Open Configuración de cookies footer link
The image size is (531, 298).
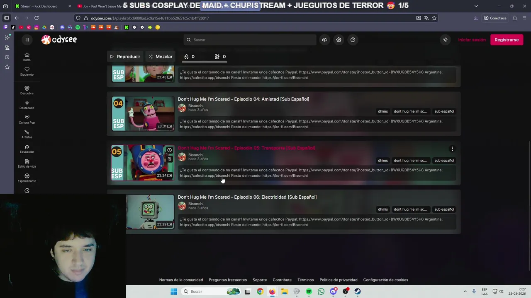click(386, 280)
